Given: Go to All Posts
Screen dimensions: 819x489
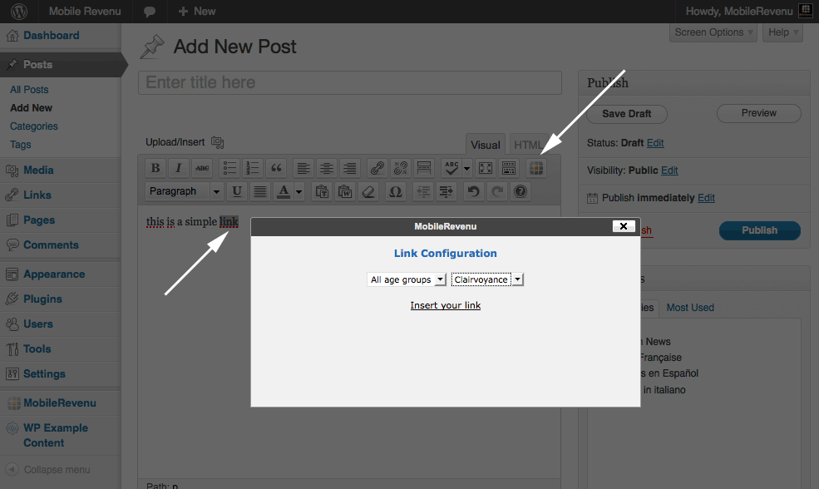Looking at the screenshot, I should (x=29, y=90).
